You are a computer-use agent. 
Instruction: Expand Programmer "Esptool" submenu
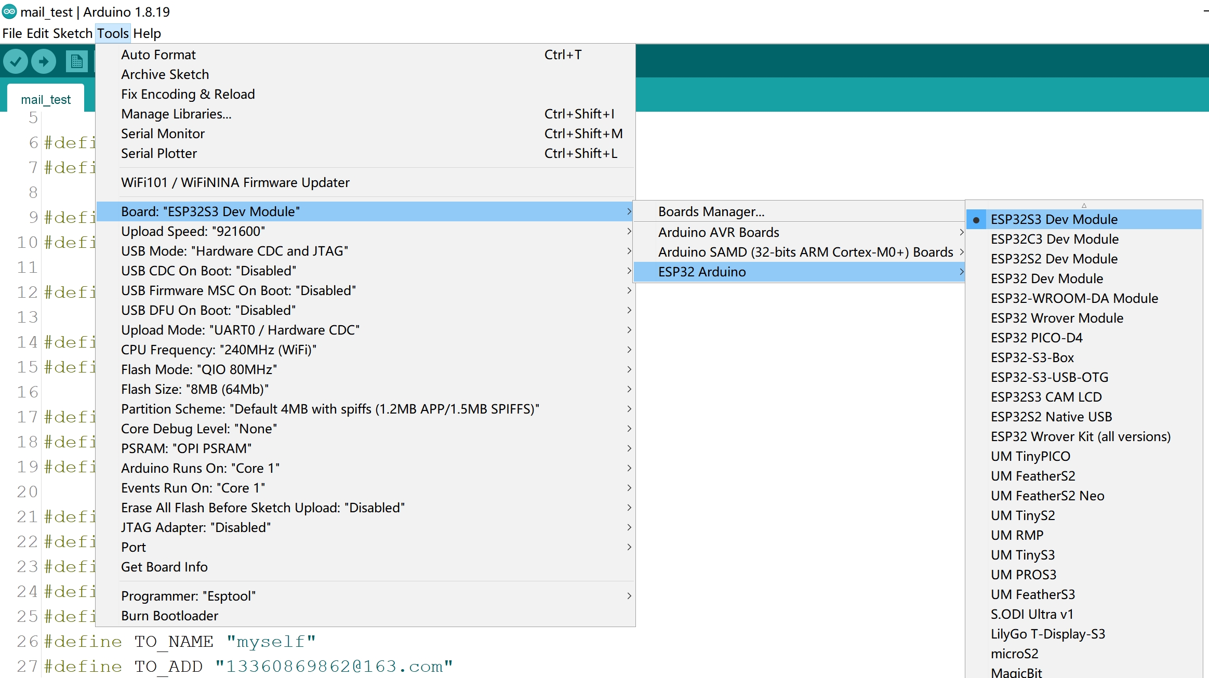click(x=366, y=596)
